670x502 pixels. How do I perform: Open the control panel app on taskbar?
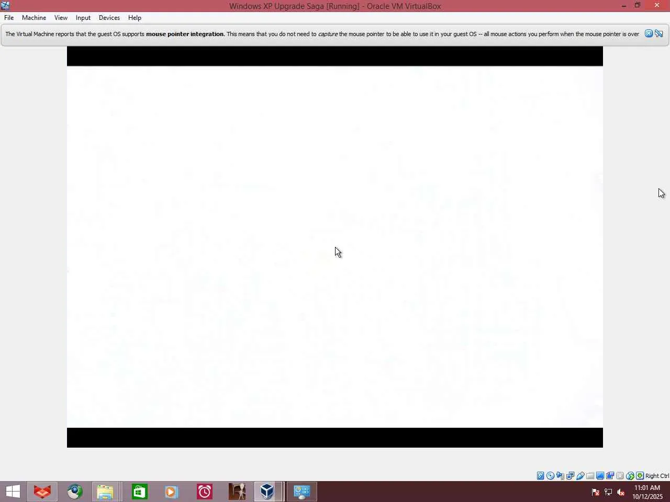(302, 492)
